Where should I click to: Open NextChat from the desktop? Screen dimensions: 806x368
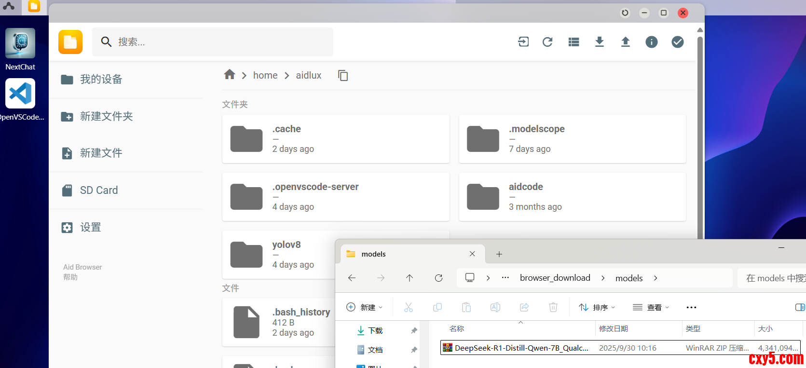[x=20, y=49]
